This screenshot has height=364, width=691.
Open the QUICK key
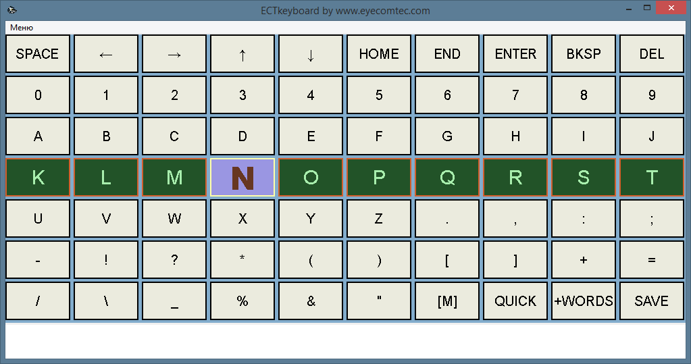tap(515, 301)
